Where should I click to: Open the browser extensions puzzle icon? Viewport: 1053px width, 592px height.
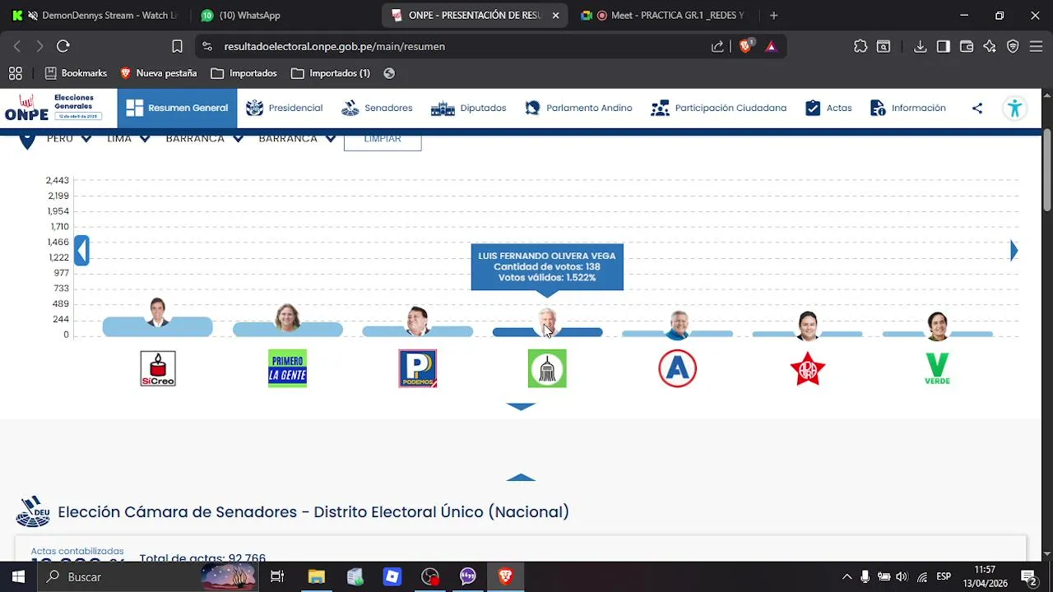pos(860,47)
